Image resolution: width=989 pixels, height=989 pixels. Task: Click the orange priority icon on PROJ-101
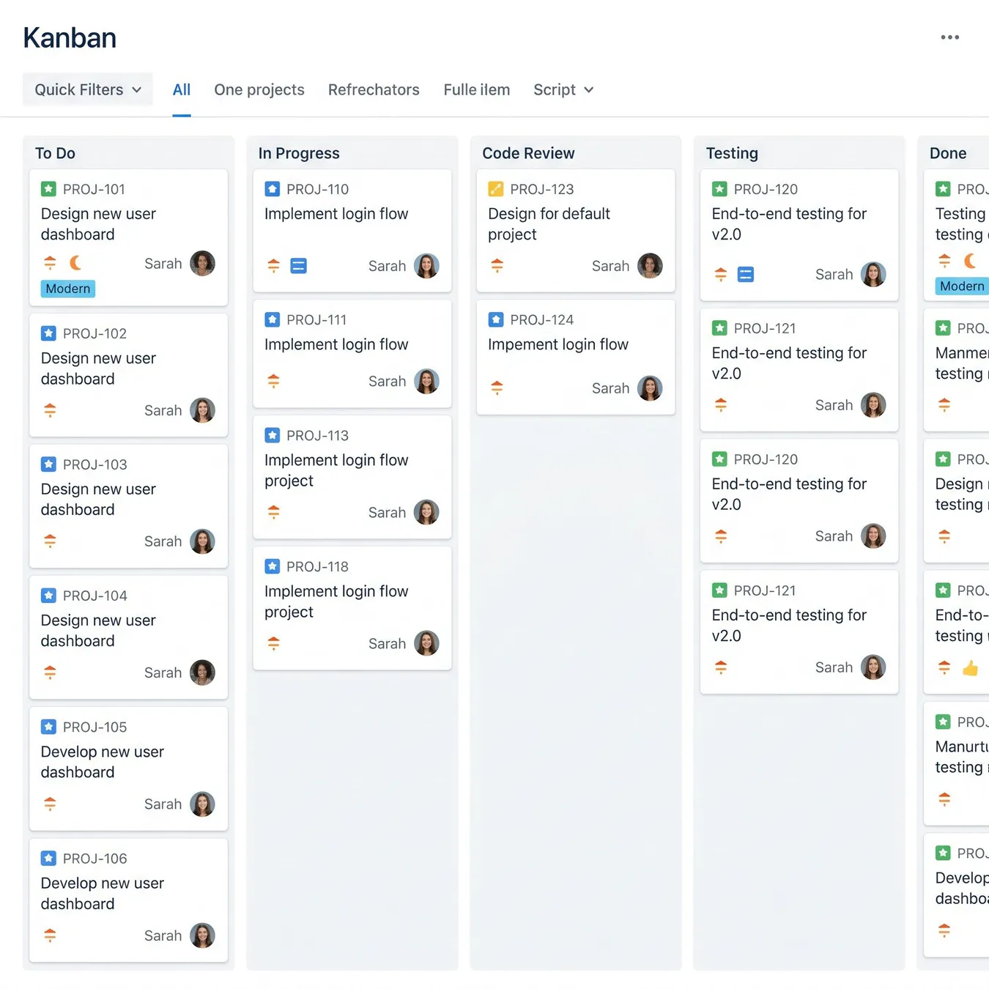(x=50, y=262)
